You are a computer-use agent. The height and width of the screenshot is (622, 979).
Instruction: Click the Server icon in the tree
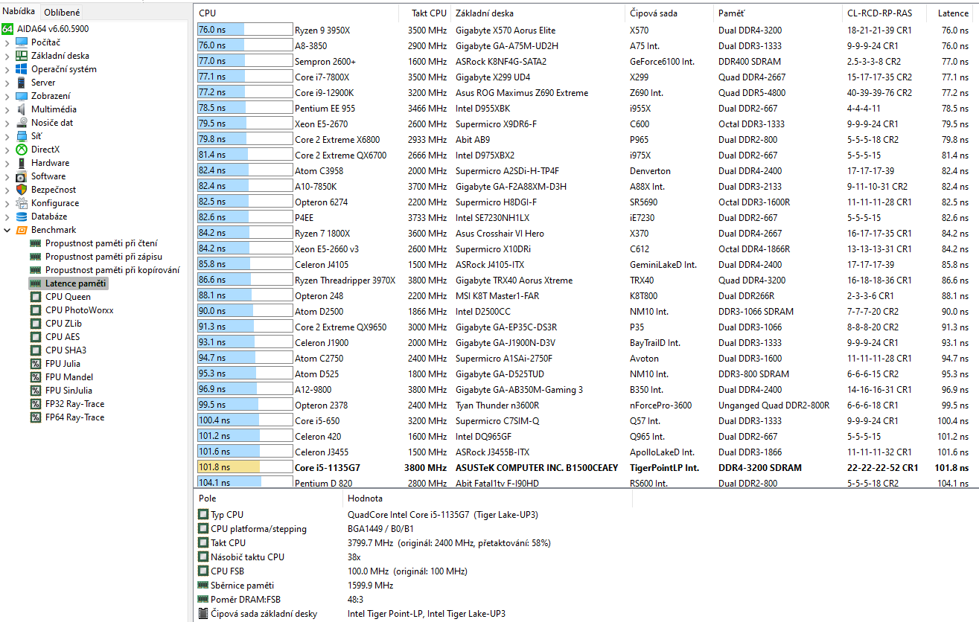pyautogui.click(x=22, y=83)
